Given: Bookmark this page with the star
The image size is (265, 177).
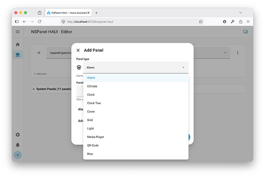Looking at the screenshot, I should (x=200, y=22).
